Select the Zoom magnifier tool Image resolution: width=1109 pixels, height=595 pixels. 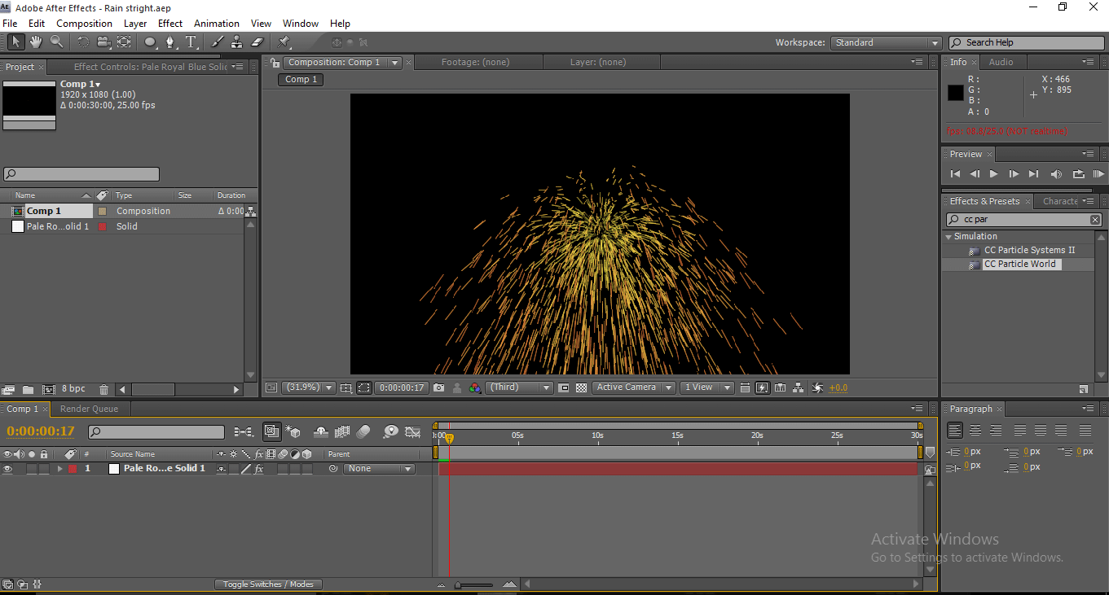[56, 42]
